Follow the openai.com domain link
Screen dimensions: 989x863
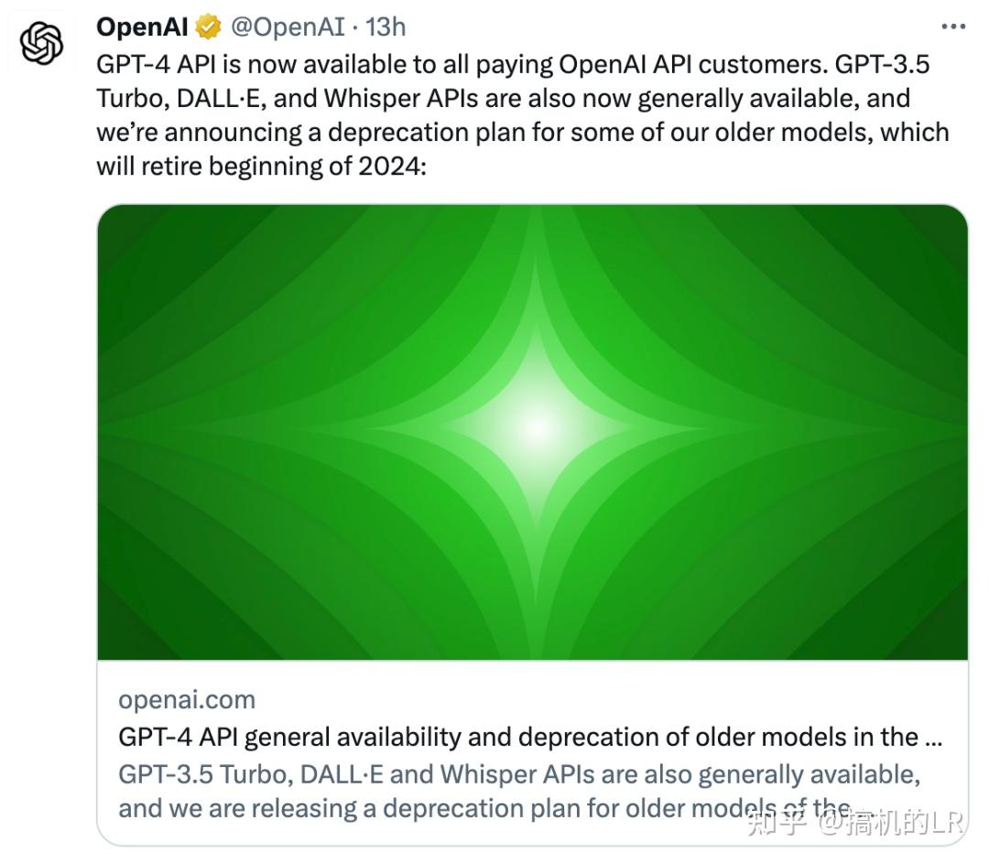[186, 699]
